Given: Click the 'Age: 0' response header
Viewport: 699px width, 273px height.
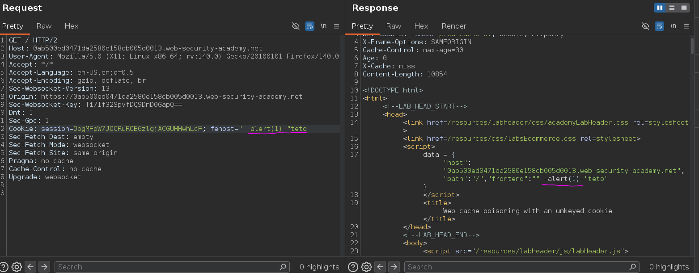Looking at the screenshot, I should pos(375,58).
